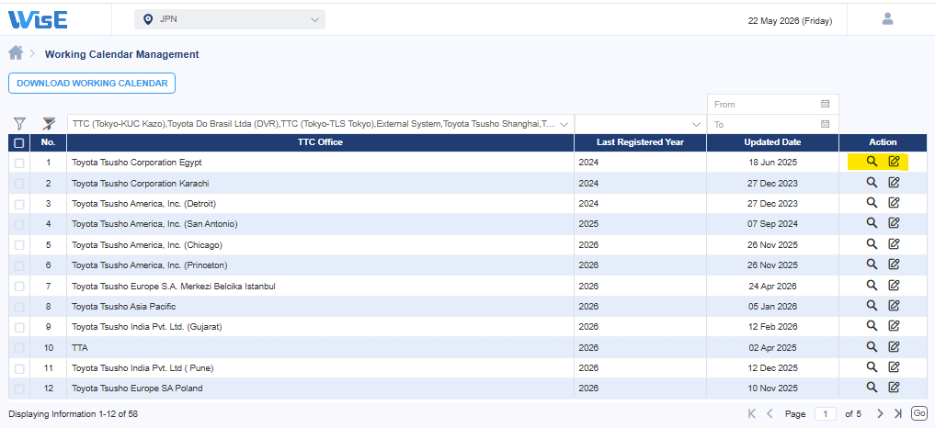Viewport: 935px width, 428px height.
Task: Jump to last page arrow
Action: coord(898,413)
